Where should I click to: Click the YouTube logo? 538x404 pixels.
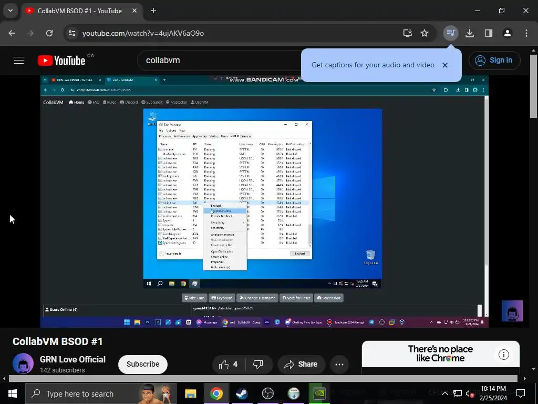click(61, 60)
